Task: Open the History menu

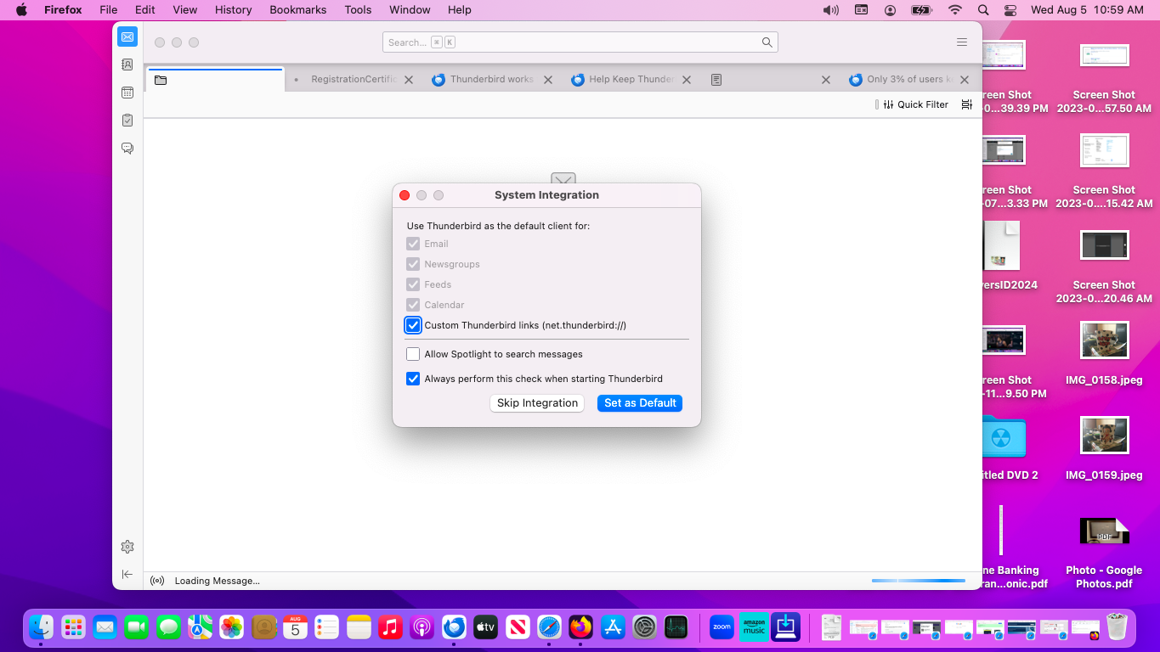Action: 233,10
